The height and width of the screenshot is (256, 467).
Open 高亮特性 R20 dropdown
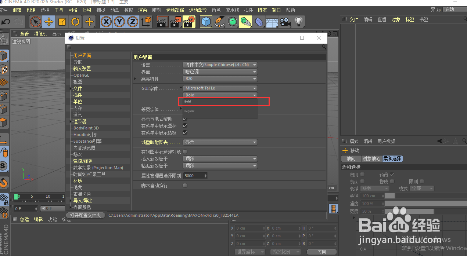click(220, 79)
